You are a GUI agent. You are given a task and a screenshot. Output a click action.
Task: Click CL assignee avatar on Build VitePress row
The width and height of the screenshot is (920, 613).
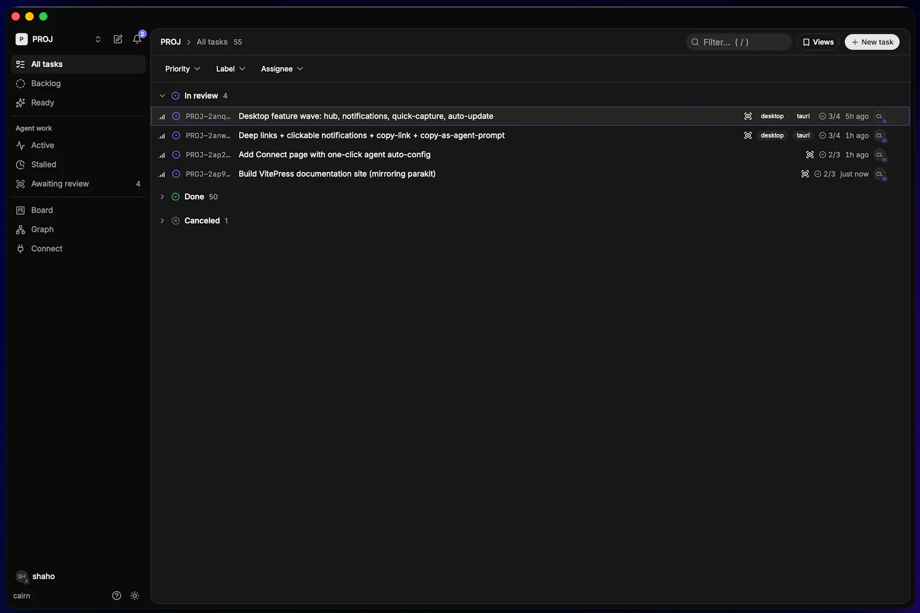(880, 175)
